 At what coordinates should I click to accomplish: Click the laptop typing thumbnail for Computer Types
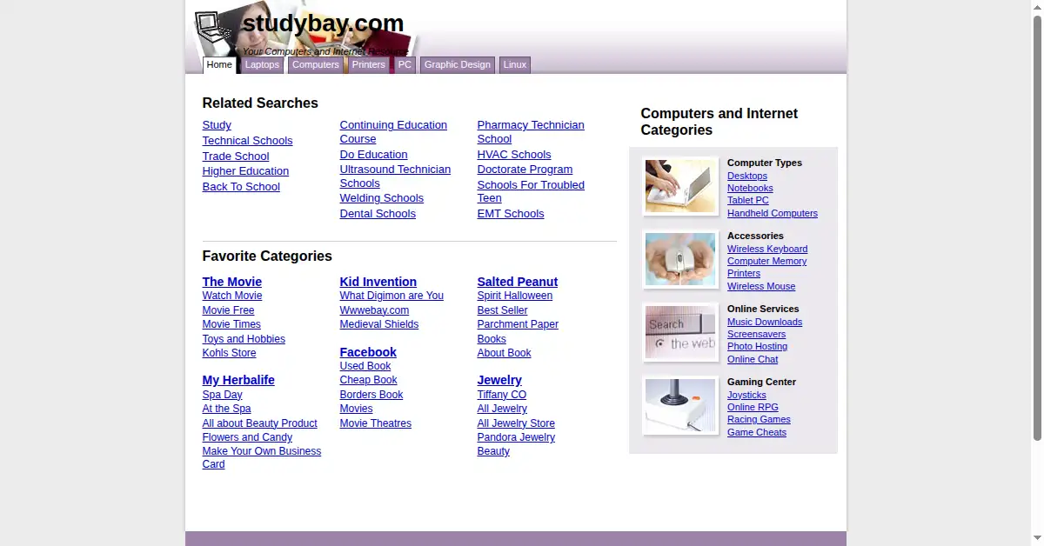pyautogui.click(x=680, y=186)
